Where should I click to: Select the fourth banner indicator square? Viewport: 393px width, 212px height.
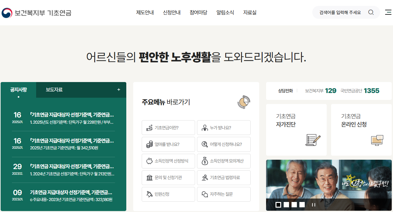point(302,204)
